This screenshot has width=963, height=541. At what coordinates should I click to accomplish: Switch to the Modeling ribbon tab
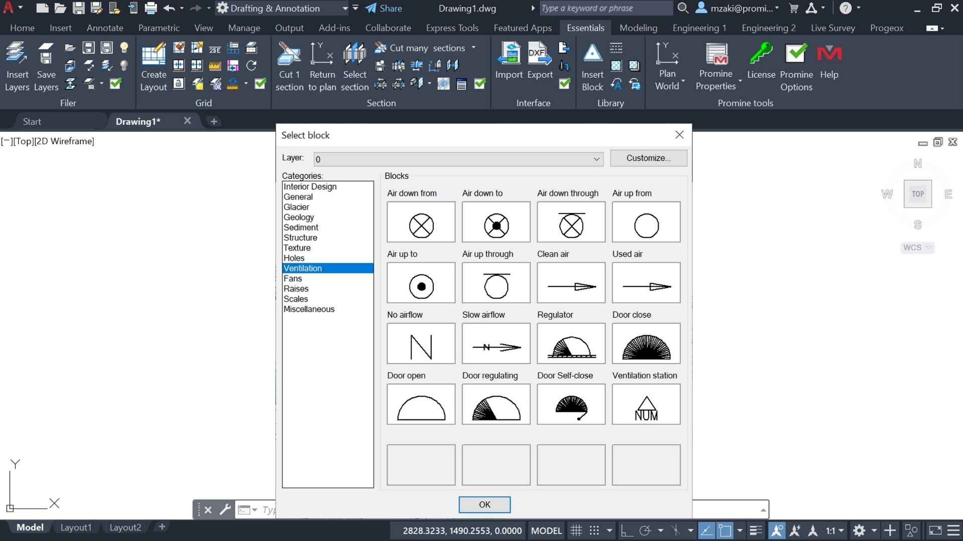coord(638,28)
